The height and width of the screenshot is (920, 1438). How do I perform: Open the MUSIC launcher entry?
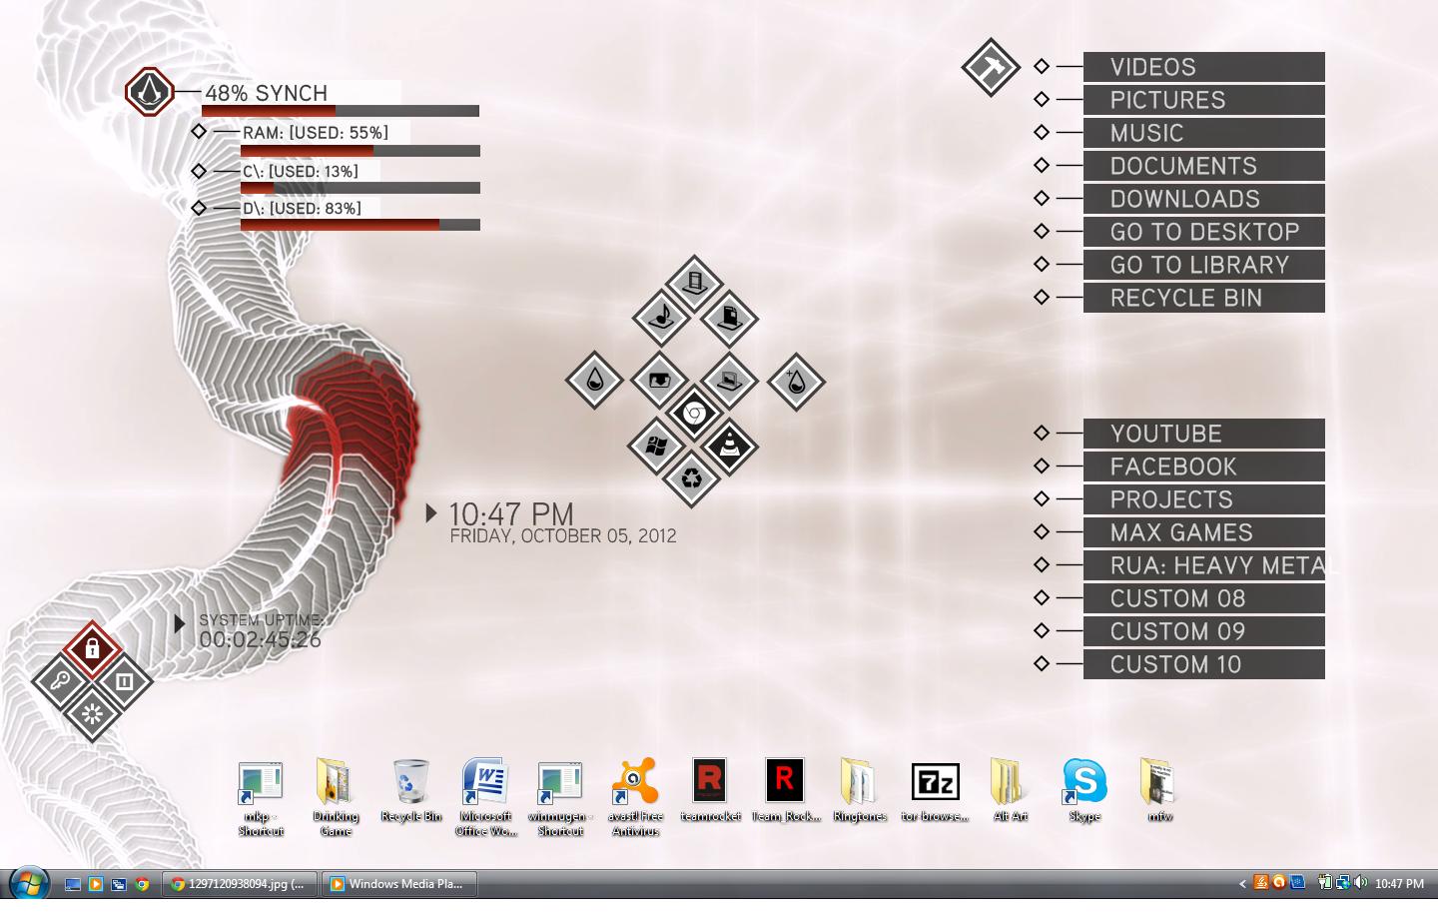point(1203,133)
